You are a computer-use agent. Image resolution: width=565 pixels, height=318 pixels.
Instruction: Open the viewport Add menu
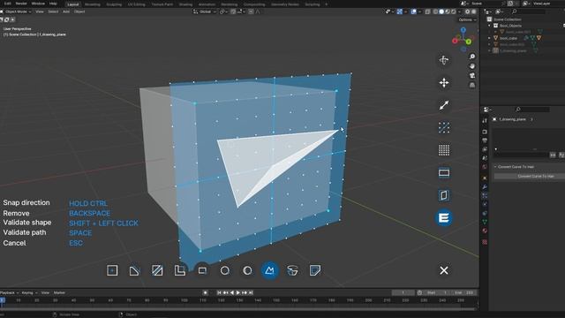coord(66,11)
